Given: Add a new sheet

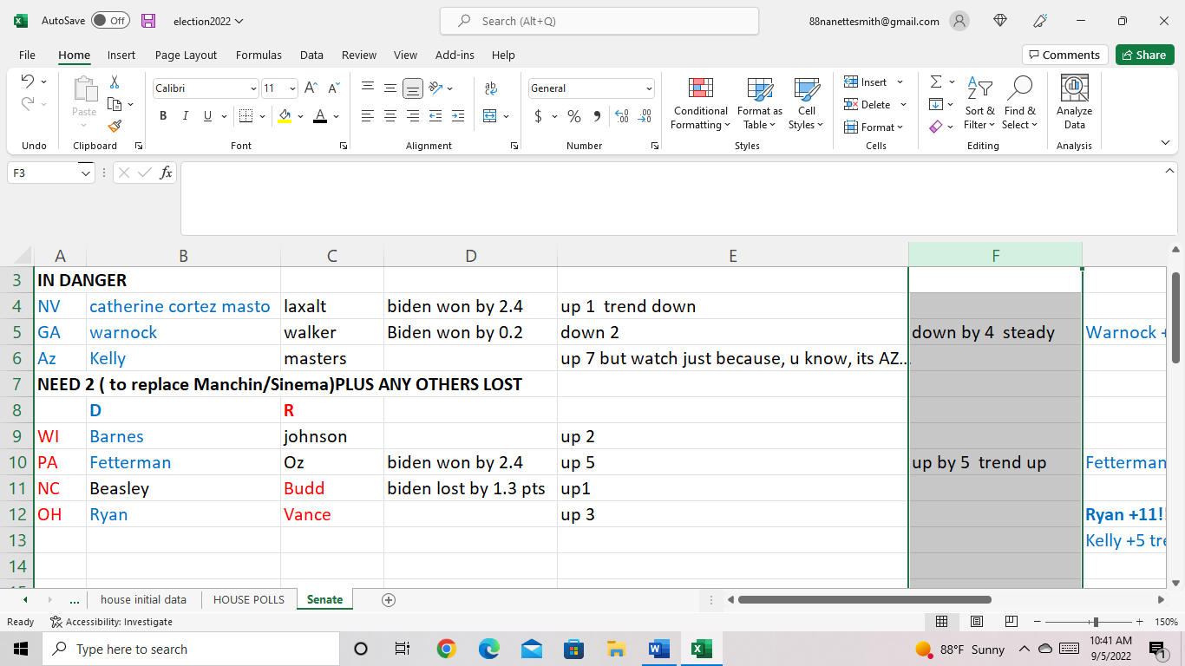Looking at the screenshot, I should coord(389,599).
